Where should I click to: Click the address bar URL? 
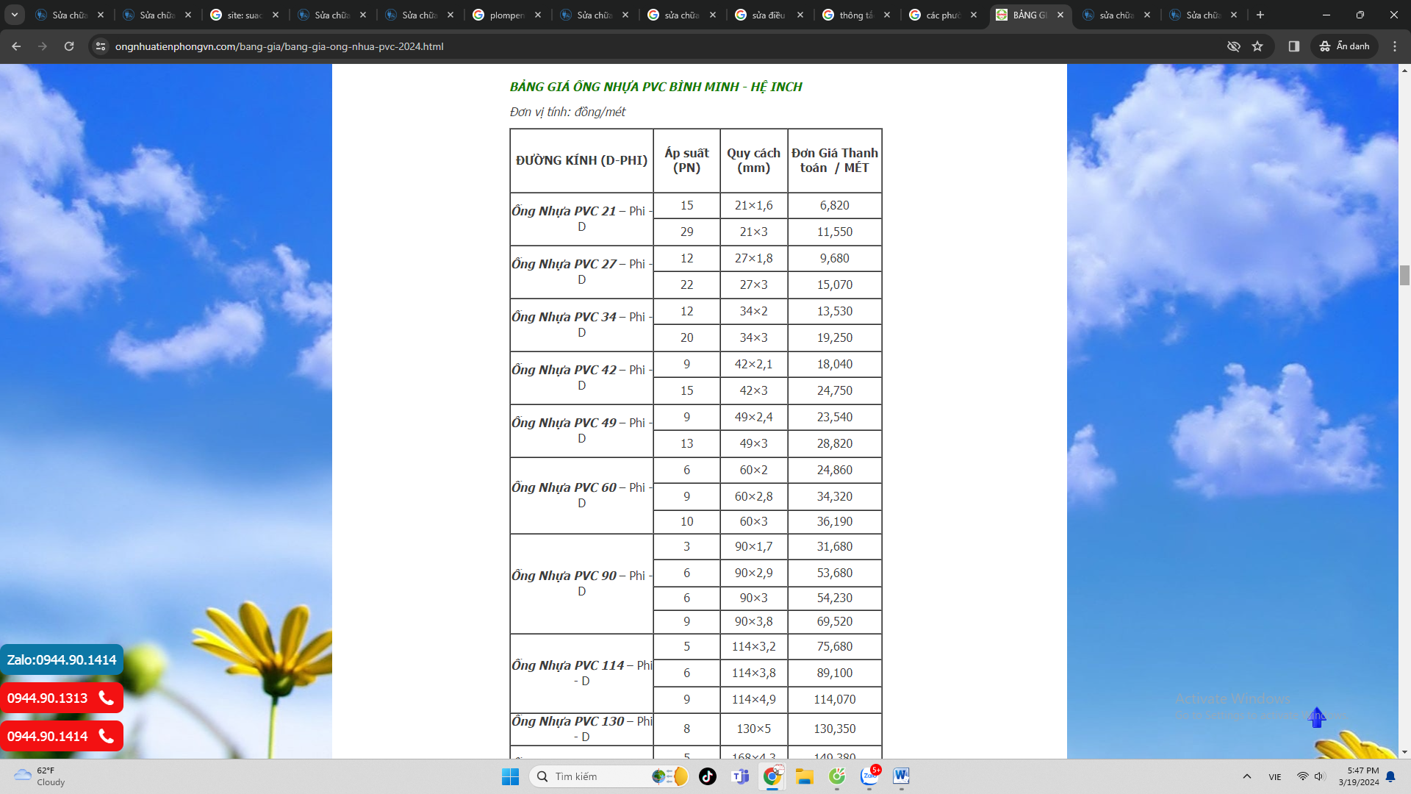click(279, 46)
